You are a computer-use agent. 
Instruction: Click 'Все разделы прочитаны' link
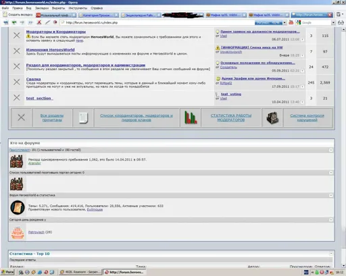[52, 117]
